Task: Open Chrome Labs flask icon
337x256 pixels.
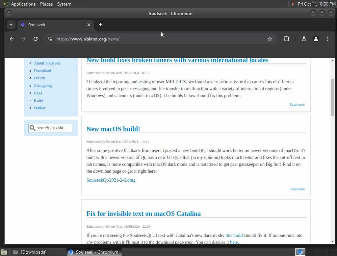Action: pyautogui.click(x=304, y=39)
